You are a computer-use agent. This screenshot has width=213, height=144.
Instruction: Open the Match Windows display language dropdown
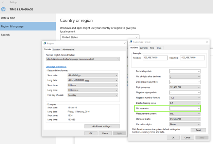83,59
